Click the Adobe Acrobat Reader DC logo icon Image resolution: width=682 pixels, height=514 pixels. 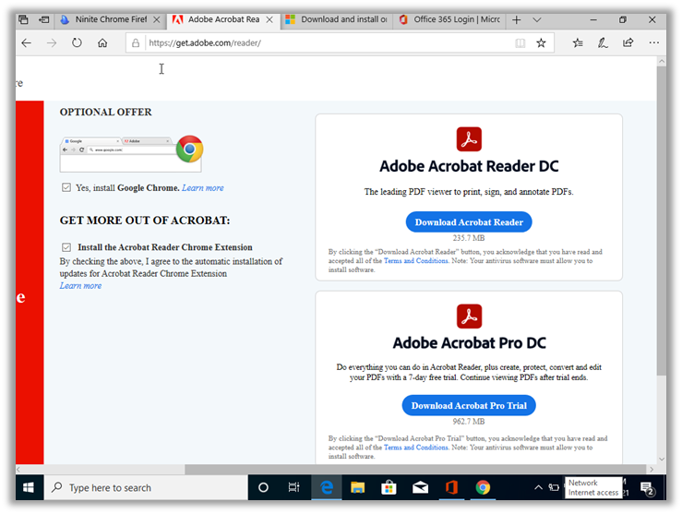pyautogui.click(x=469, y=139)
